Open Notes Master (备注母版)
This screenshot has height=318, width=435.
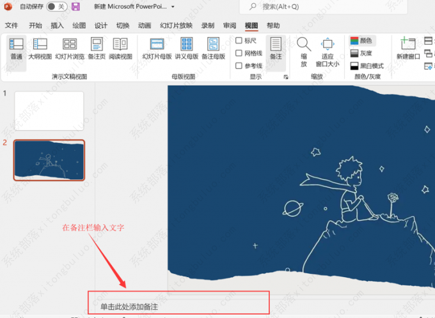click(x=214, y=49)
